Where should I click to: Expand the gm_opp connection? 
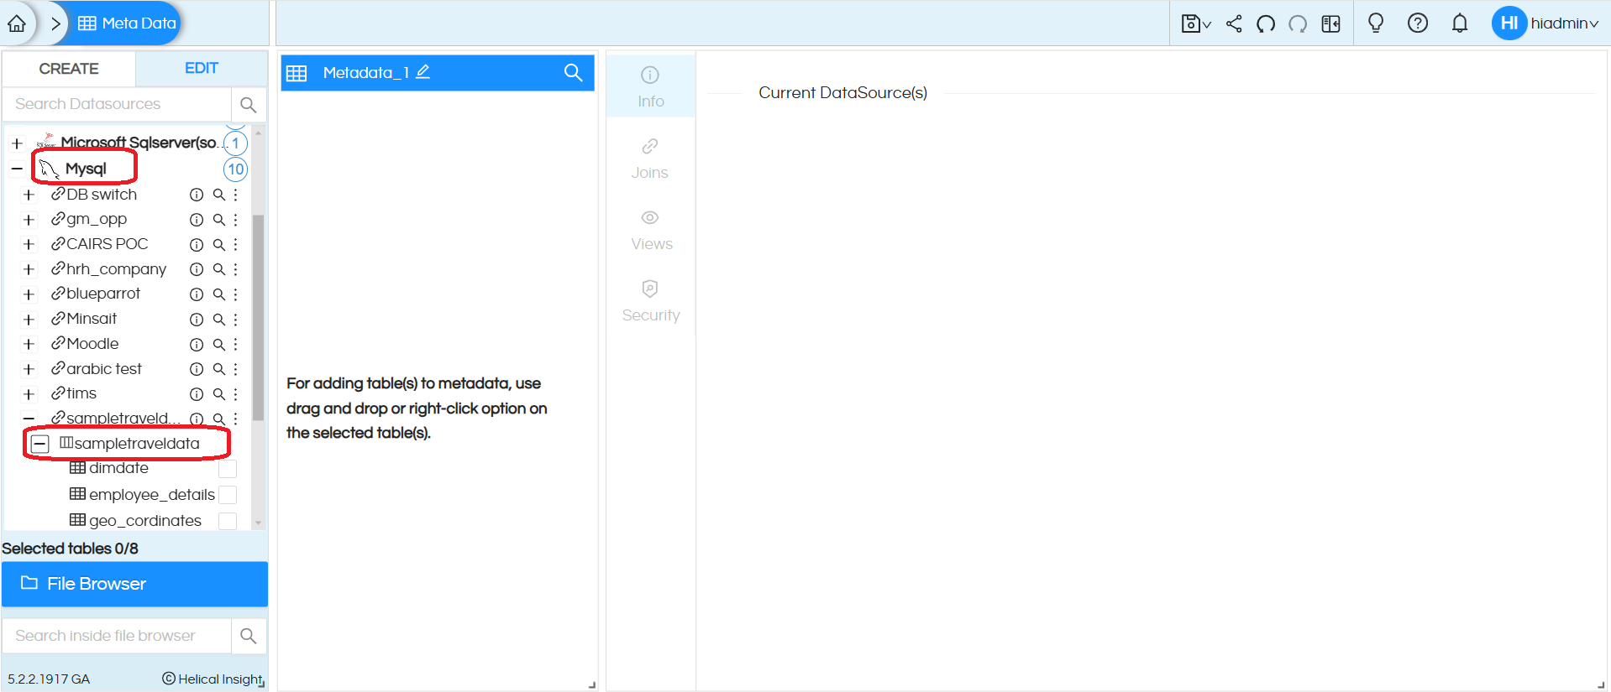(29, 220)
